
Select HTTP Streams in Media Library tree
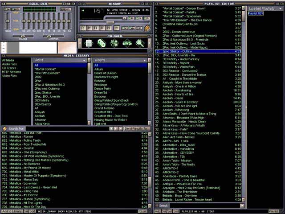click(12, 72)
